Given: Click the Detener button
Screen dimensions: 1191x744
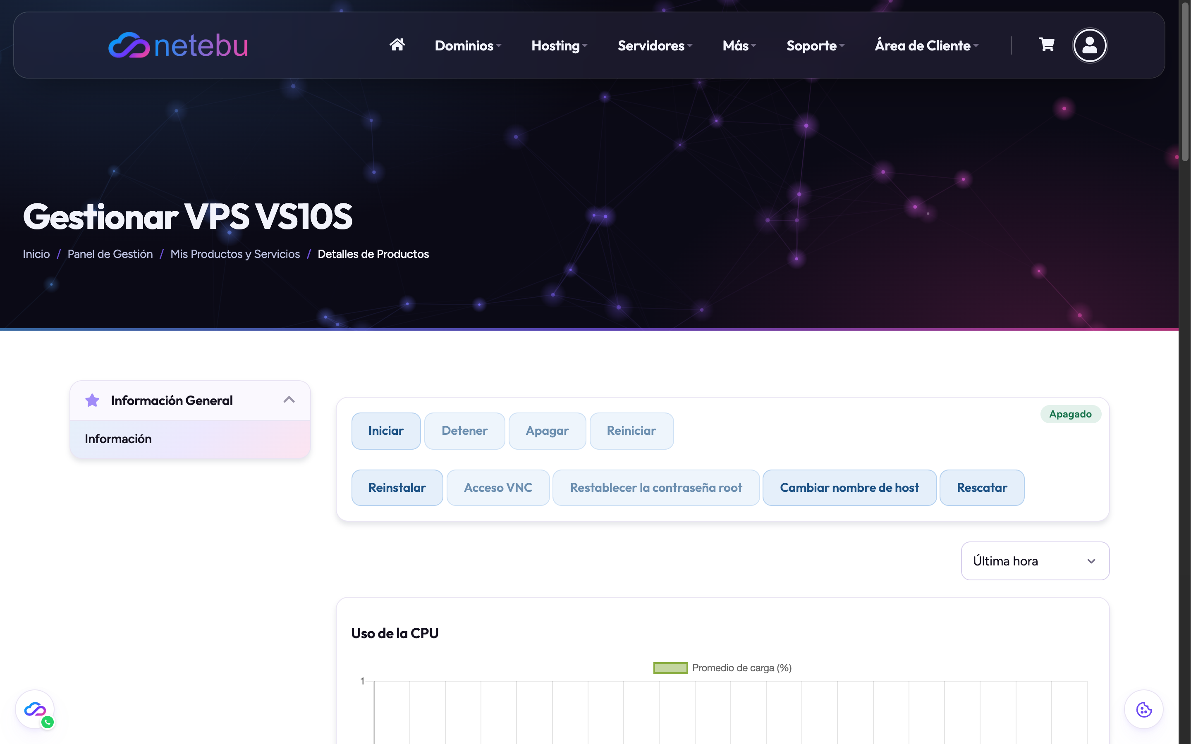Looking at the screenshot, I should pyautogui.click(x=464, y=431).
